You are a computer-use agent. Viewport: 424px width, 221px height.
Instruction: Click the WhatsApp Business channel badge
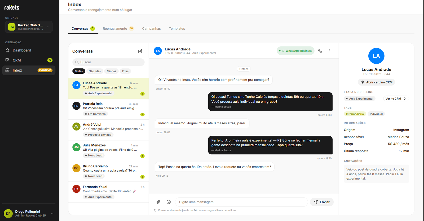pyautogui.click(x=295, y=51)
